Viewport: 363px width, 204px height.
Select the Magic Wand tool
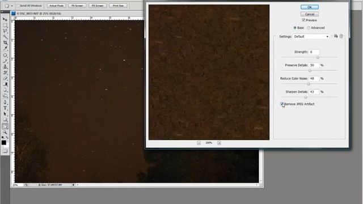pyautogui.click(x=5, y=37)
